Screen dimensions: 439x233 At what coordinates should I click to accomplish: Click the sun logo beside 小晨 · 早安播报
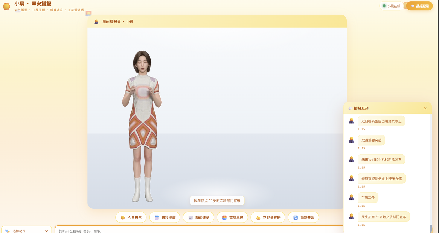[6, 7]
